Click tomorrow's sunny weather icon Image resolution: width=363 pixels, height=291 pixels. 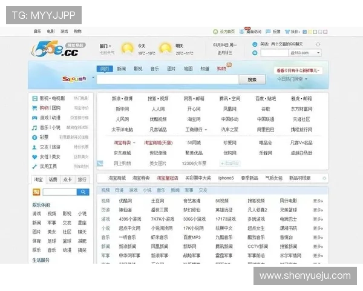point(165,48)
